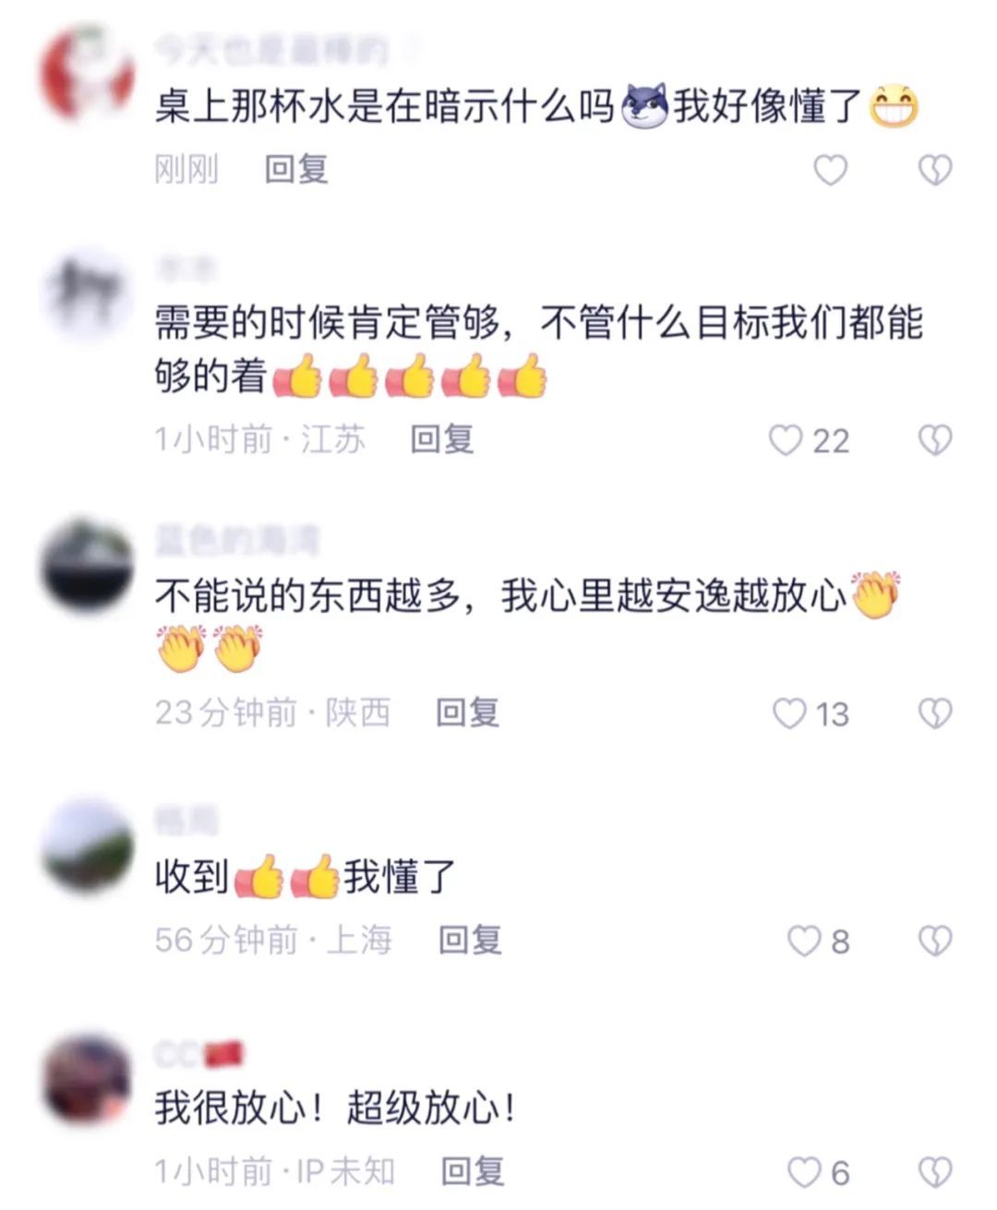The width and height of the screenshot is (997, 1210).
Task: Reply to the 56分钟前 上海 comment
Action: (x=470, y=940)
